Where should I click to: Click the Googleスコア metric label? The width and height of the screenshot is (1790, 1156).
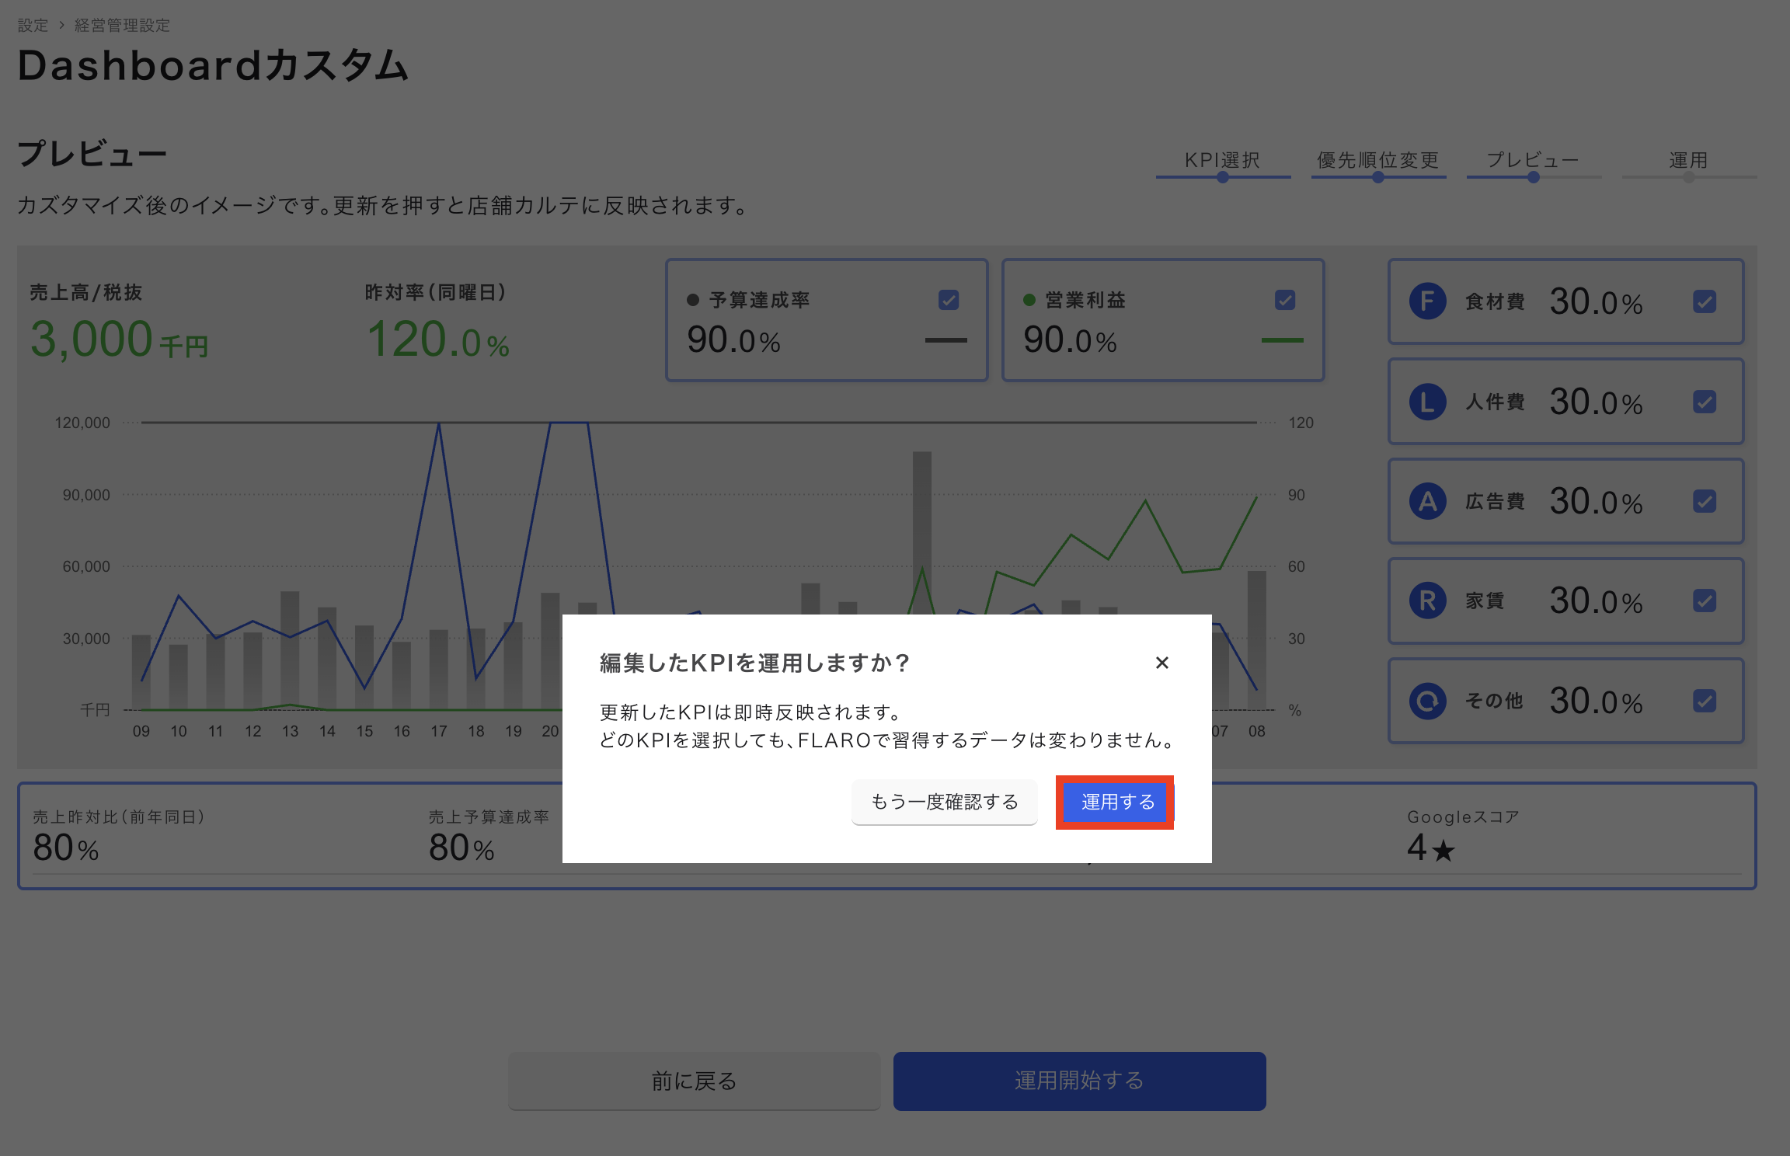click(x=1463, y=817)
